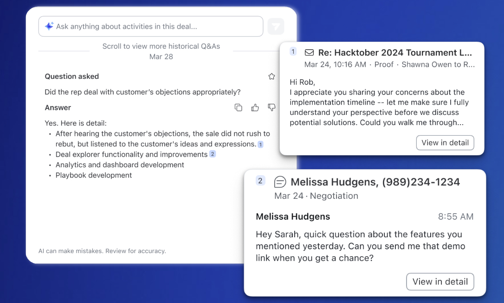Select the Melissa Hudgens contact heading

point(375,182)
